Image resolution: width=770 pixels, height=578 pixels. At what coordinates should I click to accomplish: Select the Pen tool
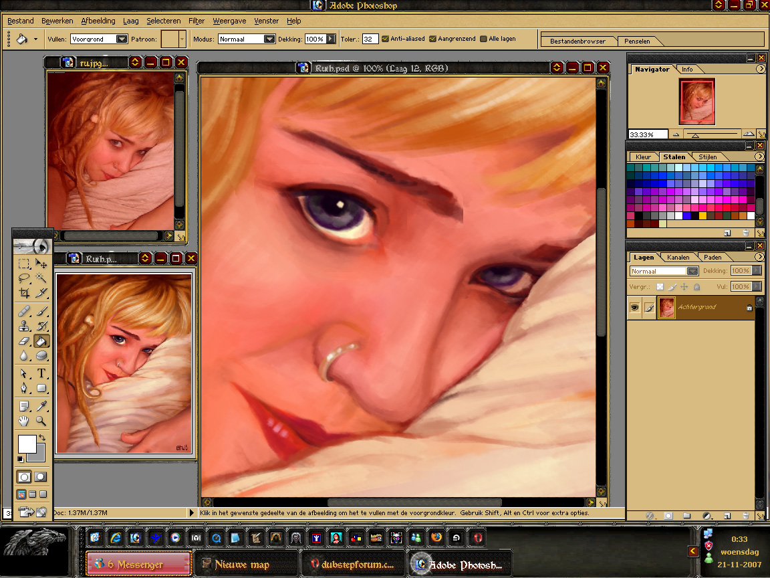(23, 388)
